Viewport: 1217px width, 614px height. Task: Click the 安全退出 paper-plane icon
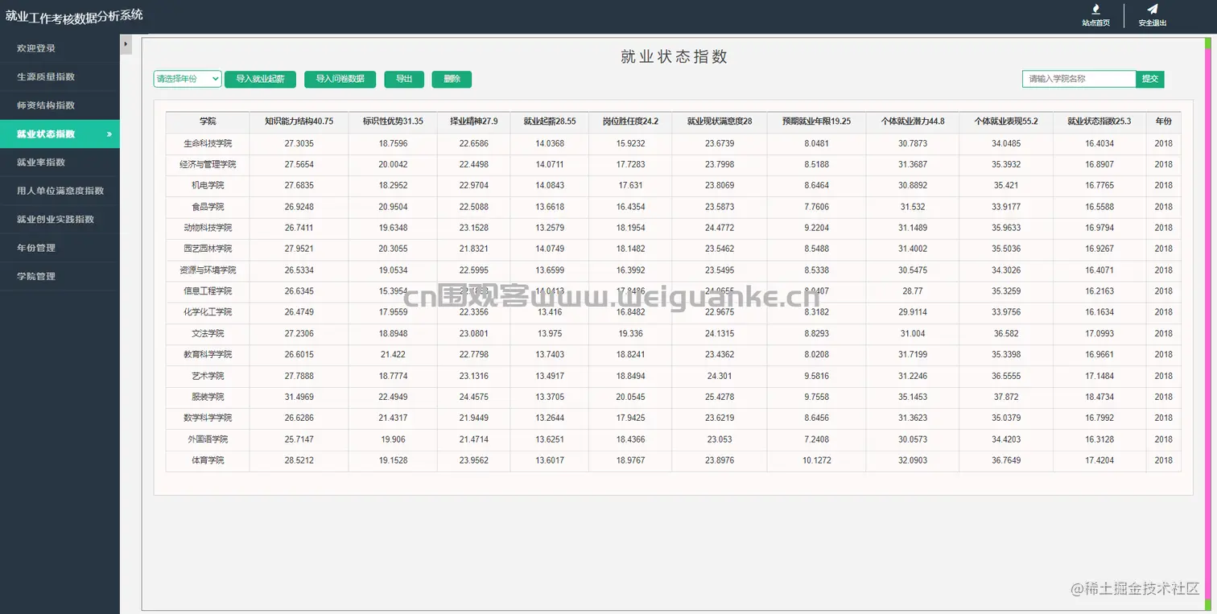point(1153,10)
